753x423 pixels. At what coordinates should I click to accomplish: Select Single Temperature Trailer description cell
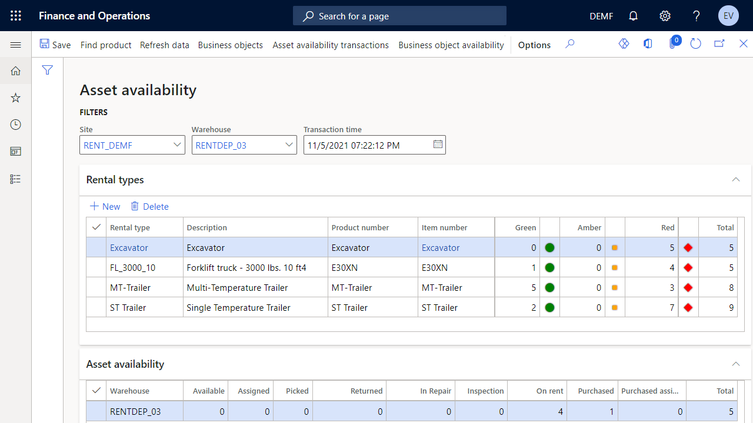[x=255, y=307]
